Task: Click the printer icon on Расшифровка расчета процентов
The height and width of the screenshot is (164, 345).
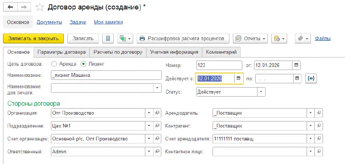Action: click(142, 39)
